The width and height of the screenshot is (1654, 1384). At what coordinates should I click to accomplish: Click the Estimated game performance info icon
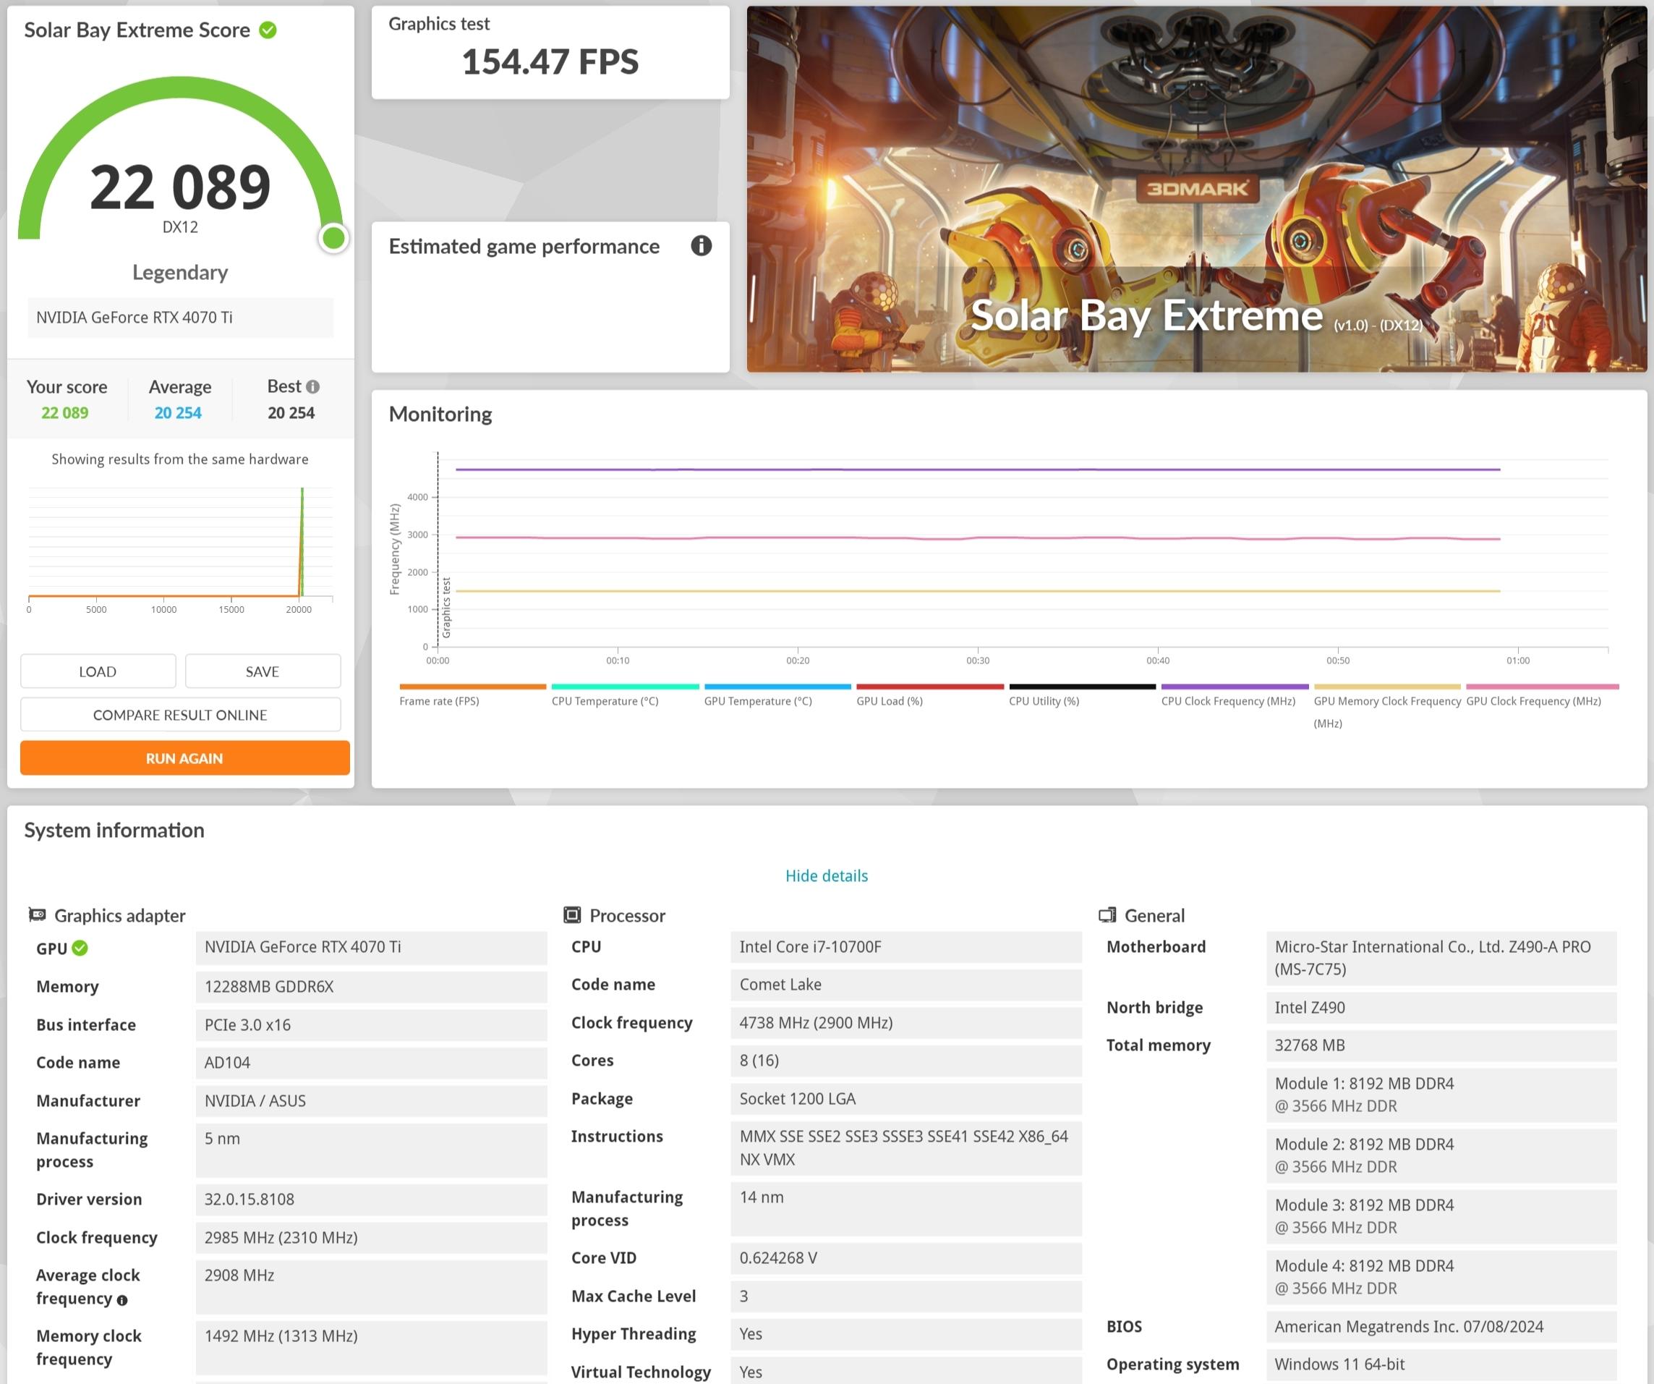pyautogui.click(x=700, y=246)
